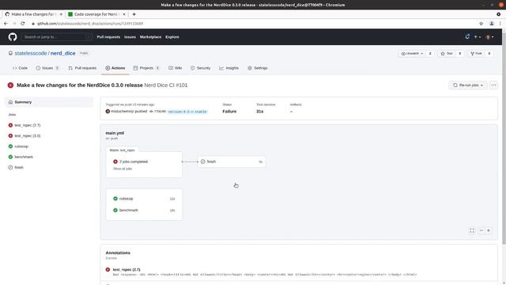Open the test_rspec (2.7) annotation entry
506x285 pixels.
126,269
